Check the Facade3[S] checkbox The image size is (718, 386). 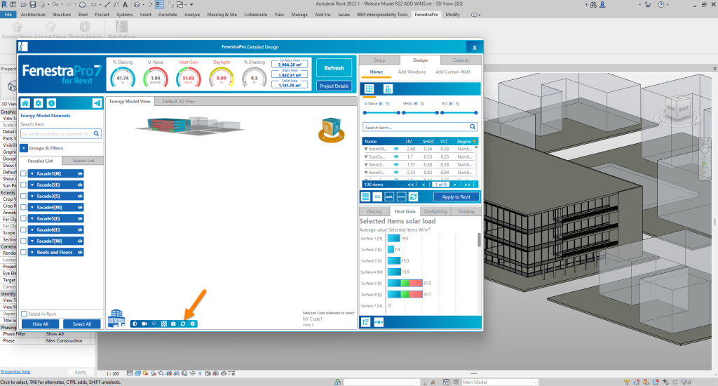pyautogui.click(x=23, y=197)
